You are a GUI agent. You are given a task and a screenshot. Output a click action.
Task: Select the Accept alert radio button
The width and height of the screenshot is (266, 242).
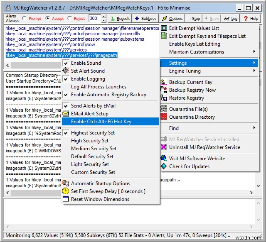(x=48, y=18)
